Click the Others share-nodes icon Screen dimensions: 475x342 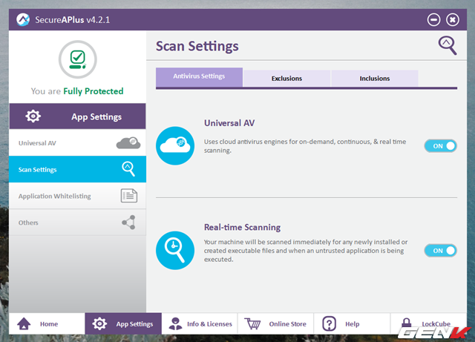click(x=128, y=223)
